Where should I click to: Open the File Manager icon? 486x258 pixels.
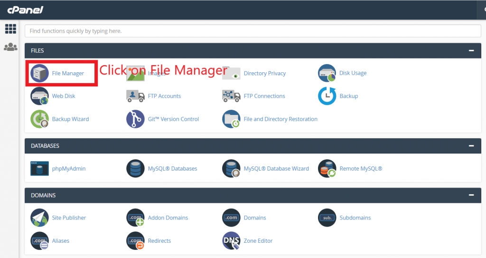(x=40, y=73)
